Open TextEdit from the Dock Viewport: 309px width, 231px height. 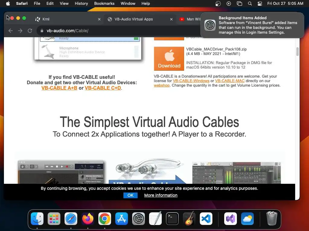click(155, 219)
